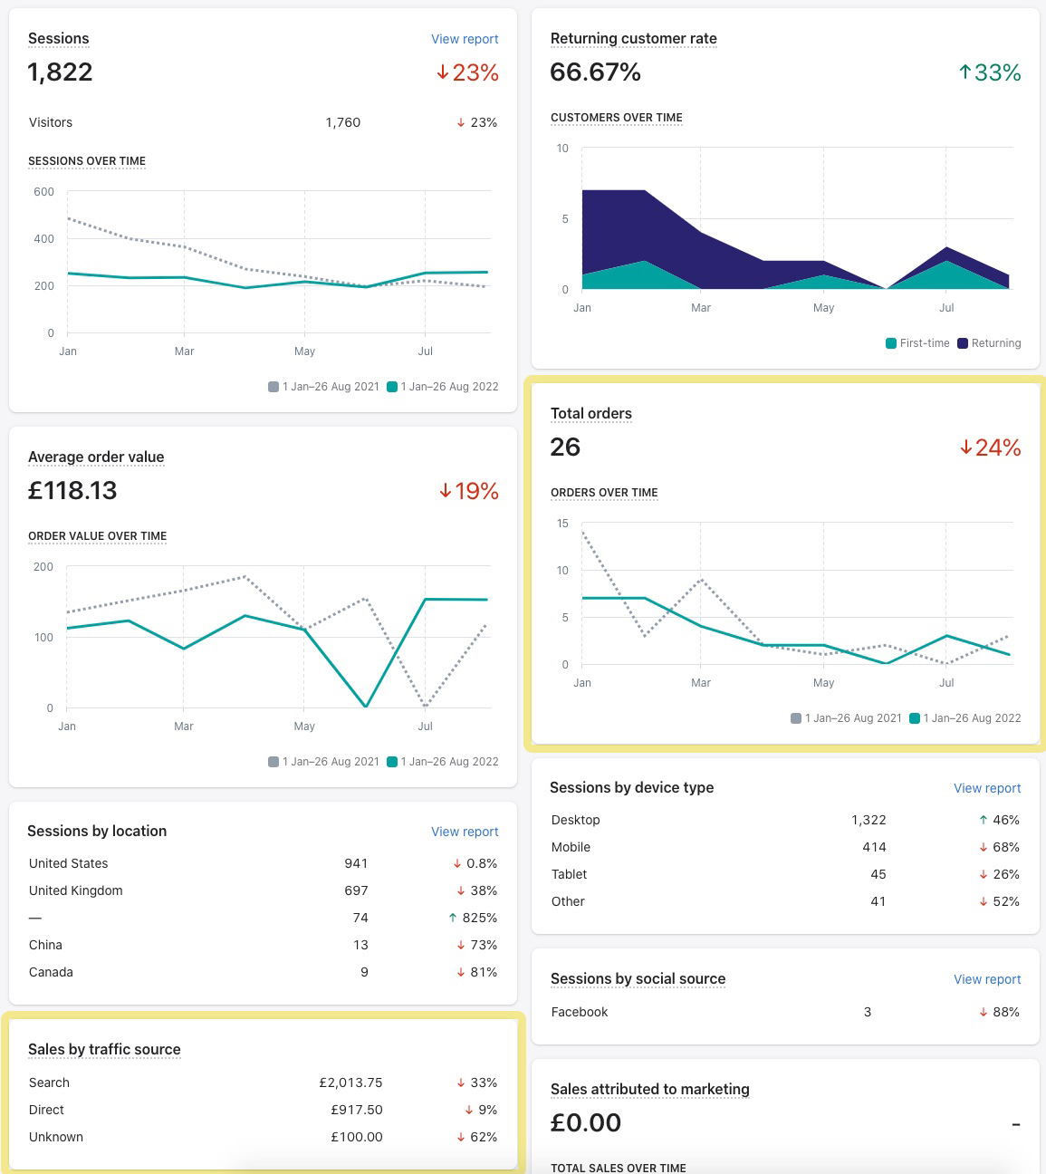This screenshot has width=1046, height=1174.
Task: Click the red 23% decrease indicator on Sessions
Action: pos(467,72)
